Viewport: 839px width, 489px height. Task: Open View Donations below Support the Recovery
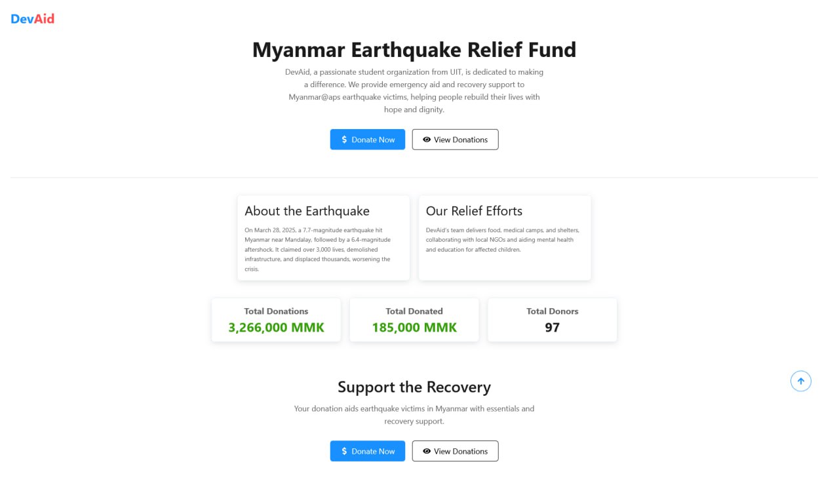(456, 451)
